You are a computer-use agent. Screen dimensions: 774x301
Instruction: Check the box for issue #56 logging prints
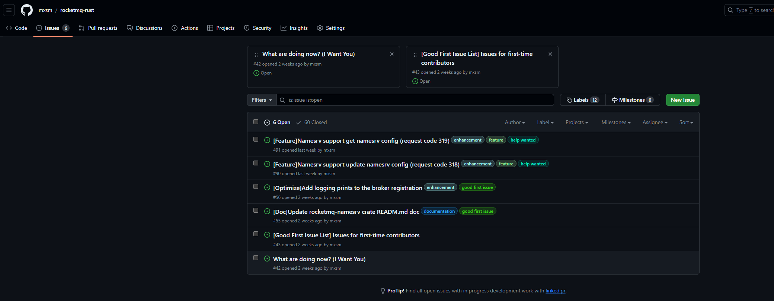(256, 187)
